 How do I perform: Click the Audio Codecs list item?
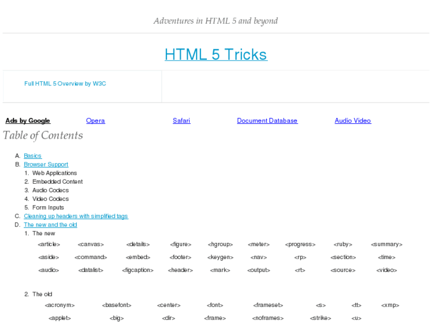coord(51,190)
